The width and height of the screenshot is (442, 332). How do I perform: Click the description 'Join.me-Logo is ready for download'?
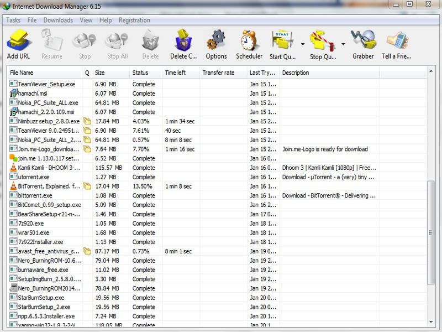click(325, 149)
